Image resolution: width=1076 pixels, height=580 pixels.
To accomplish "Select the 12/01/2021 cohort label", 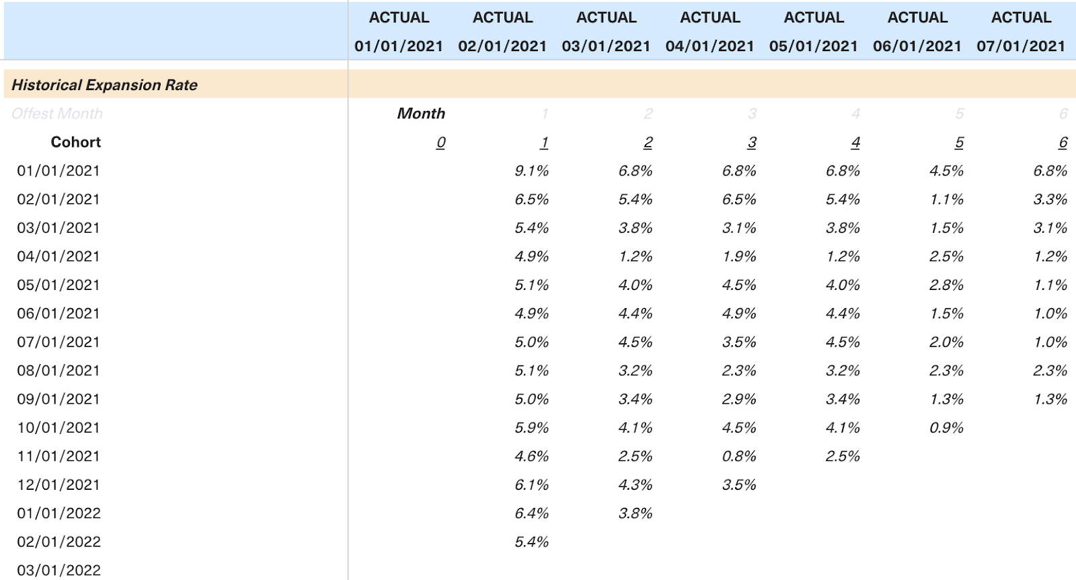I will [59, 484].
